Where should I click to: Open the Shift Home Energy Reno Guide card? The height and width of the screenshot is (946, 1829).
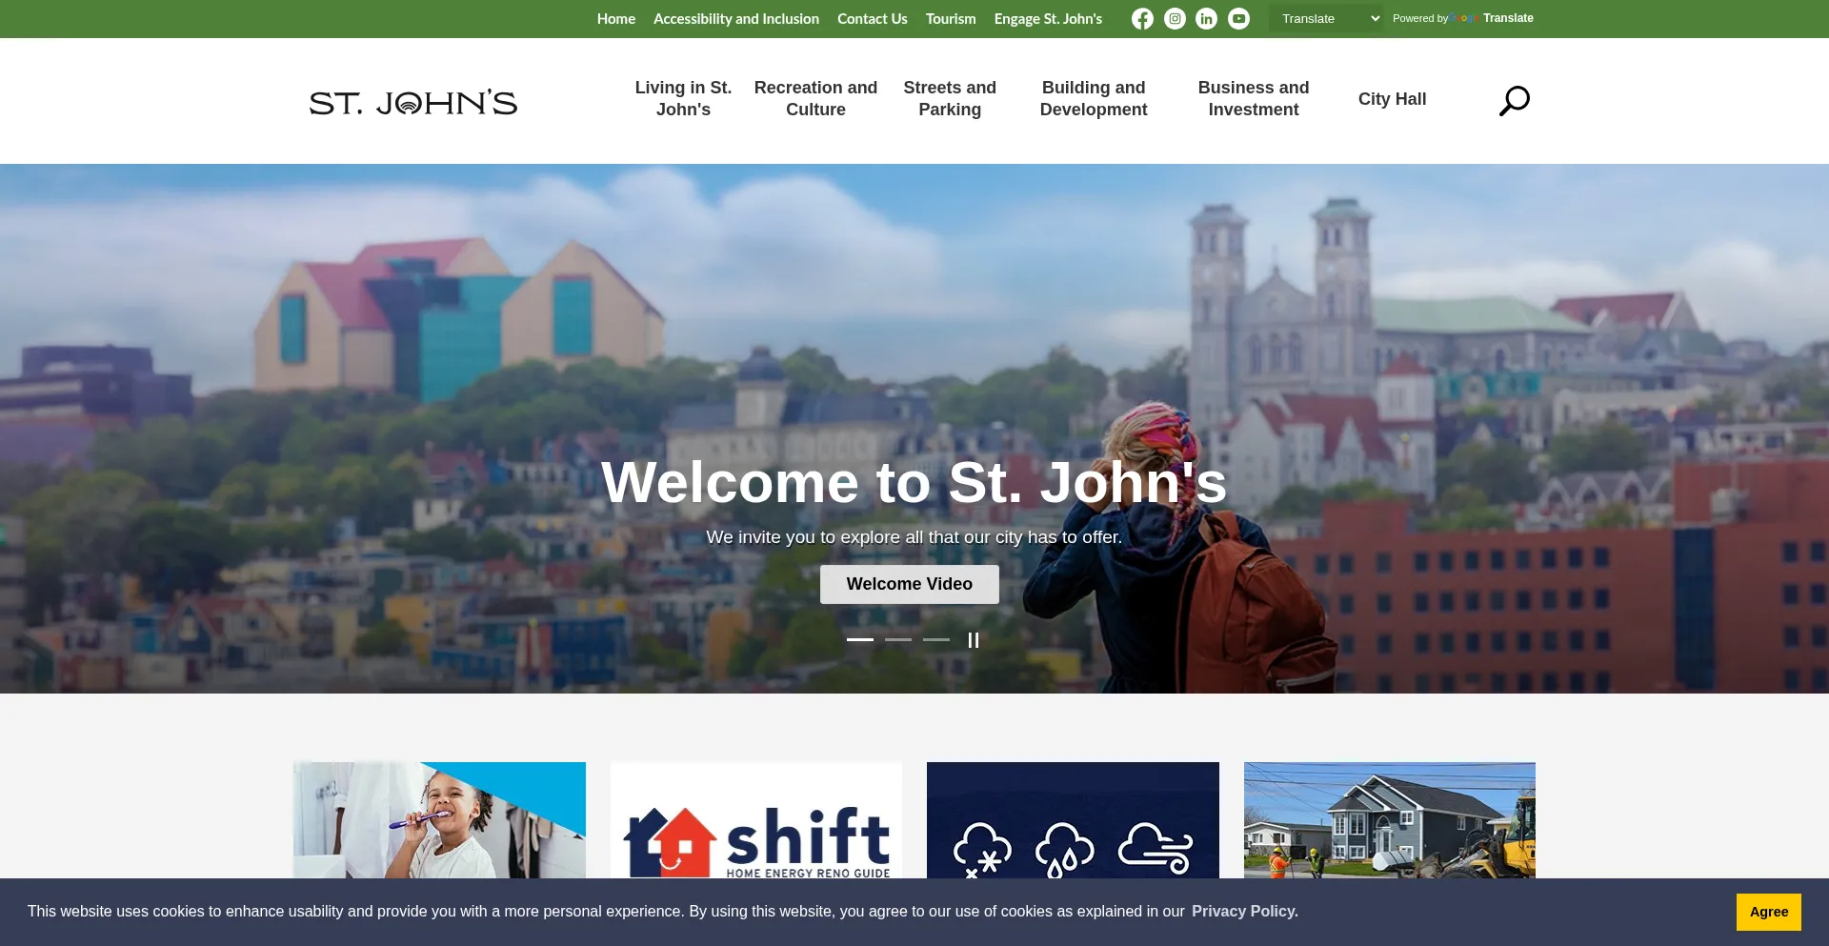(x=756, y=820)
